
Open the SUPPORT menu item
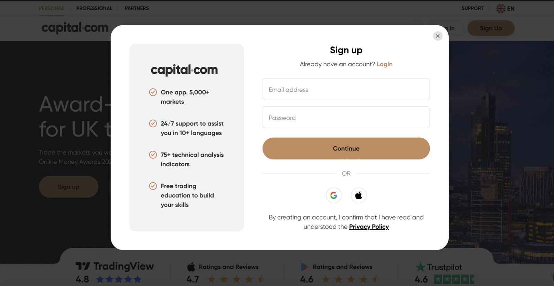[472, 8]
